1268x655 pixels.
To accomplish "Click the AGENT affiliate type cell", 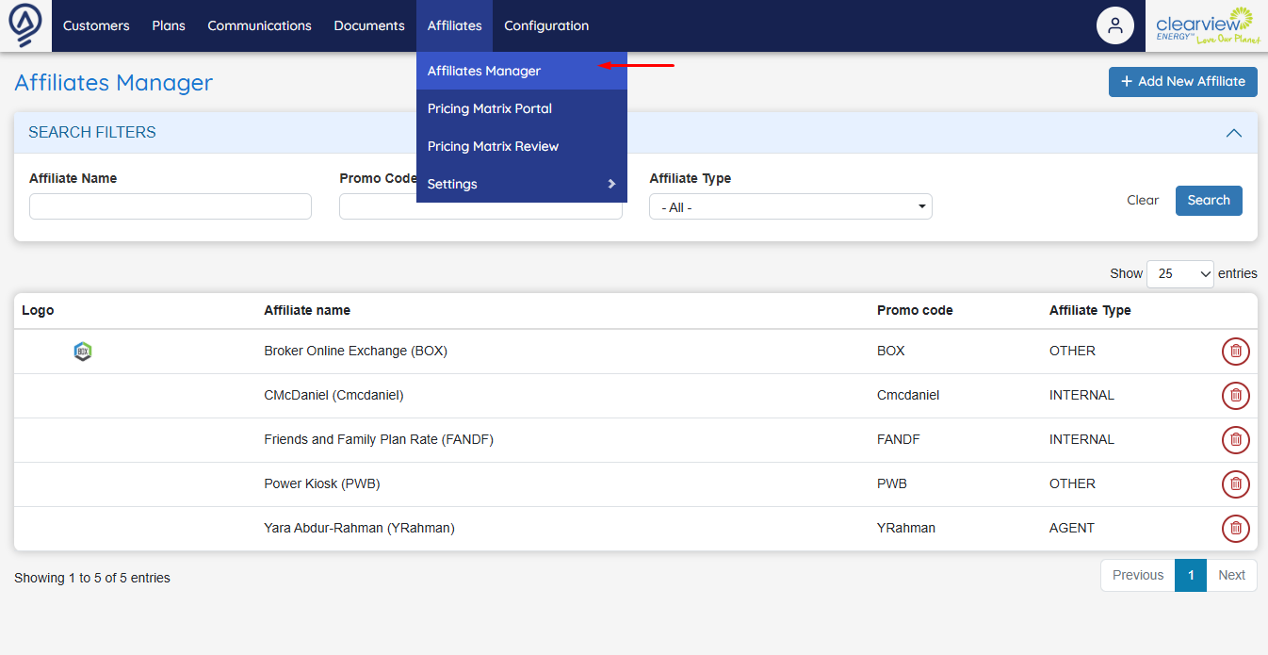I will click(x=1072, y=528).
